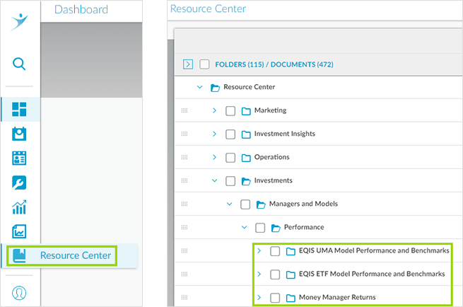Select the Performance folder name
Viewport: 463px width, 307px height.
[x=304, y=227]
